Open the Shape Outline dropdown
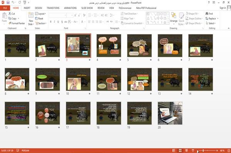The width and height of the screenshot is (231, 153). pyautogui.click(x=194, y=18)
